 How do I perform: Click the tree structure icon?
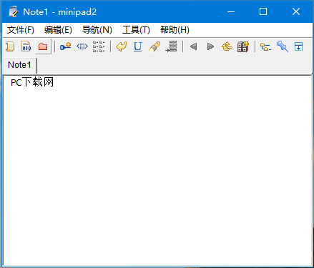[x=265, y=46]
